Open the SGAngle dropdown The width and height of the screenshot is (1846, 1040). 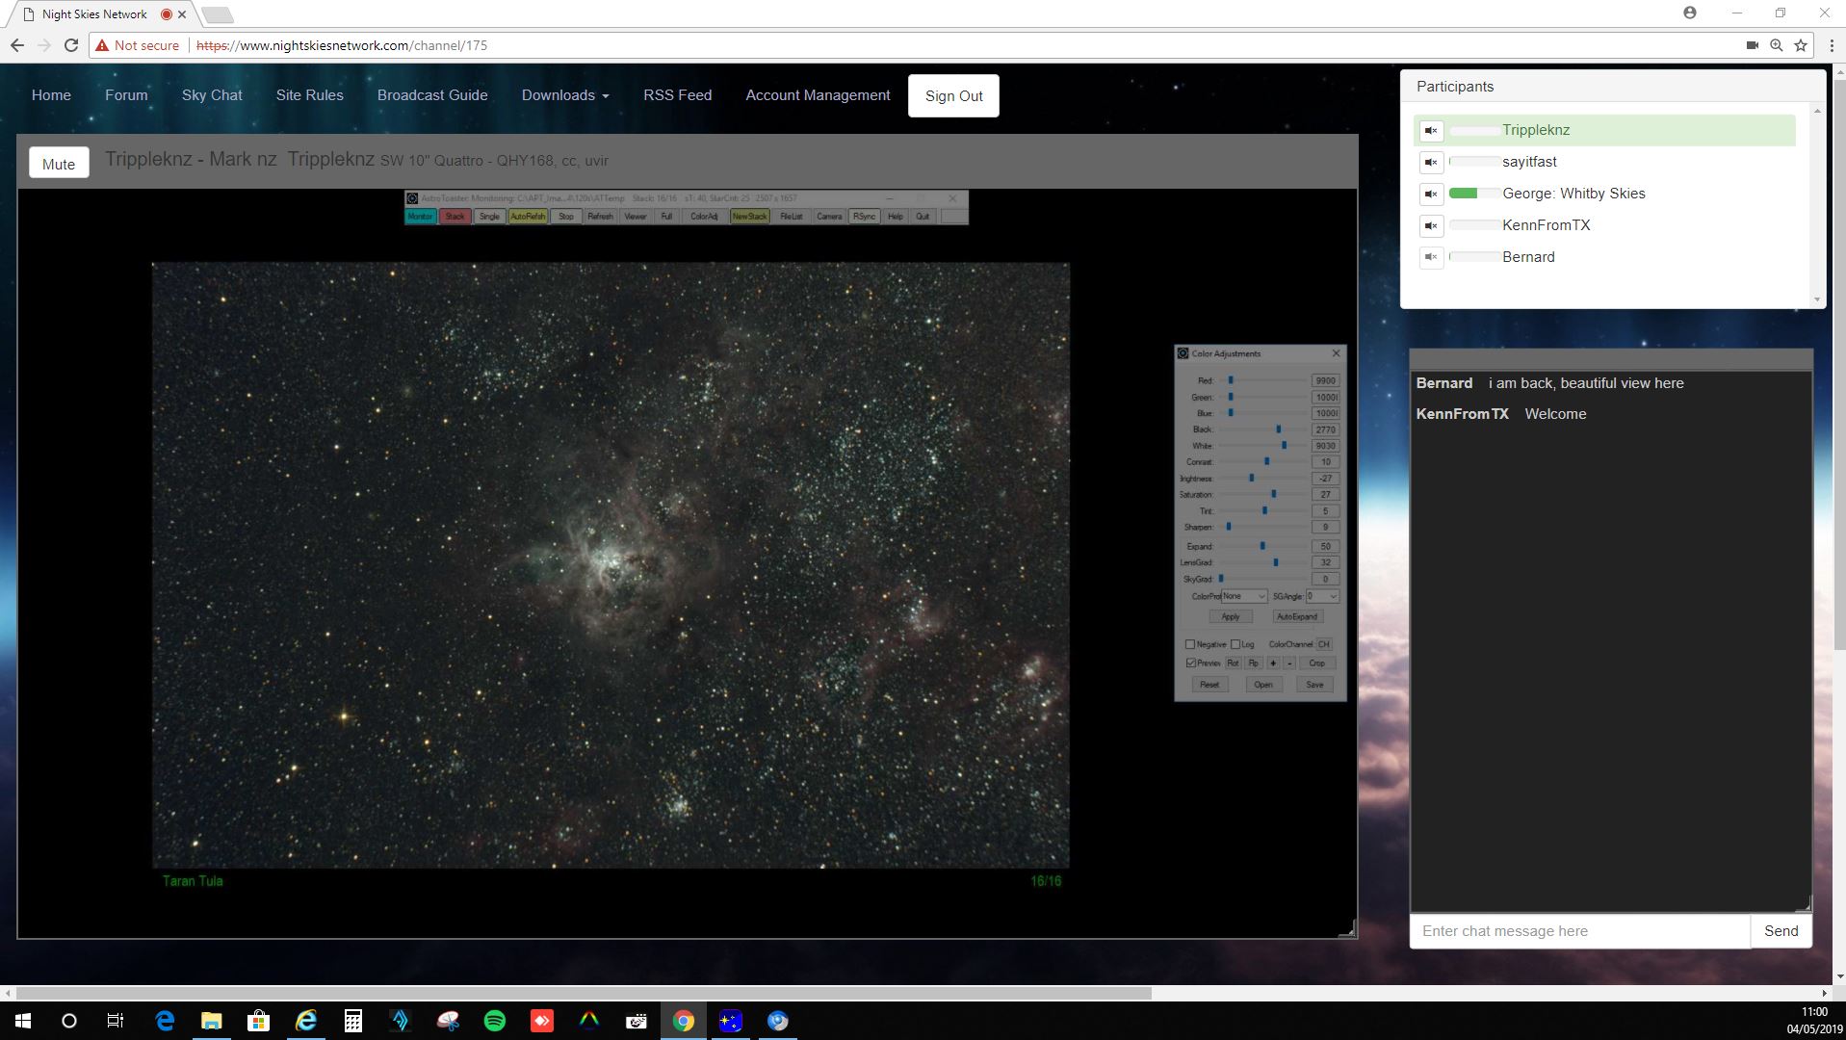[1322, 596]
